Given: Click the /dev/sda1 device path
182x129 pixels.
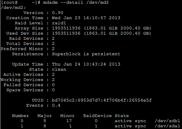Looking at the screenshot, I should coord(167,126).
